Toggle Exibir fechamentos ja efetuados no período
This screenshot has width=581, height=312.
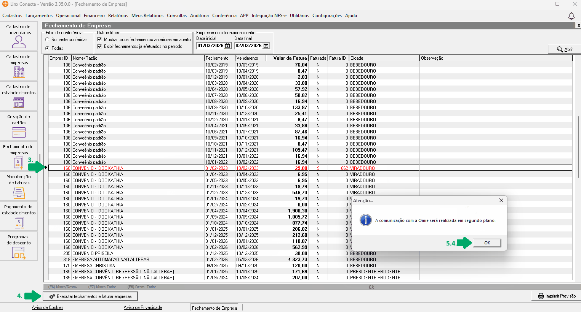coord(99,46)
